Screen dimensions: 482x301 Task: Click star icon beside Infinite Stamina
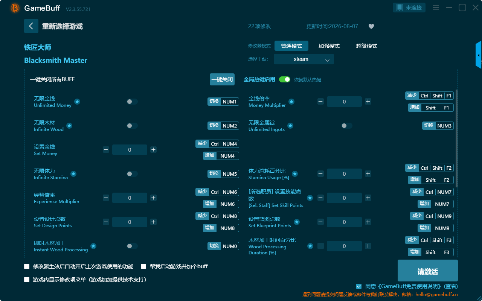73,174
